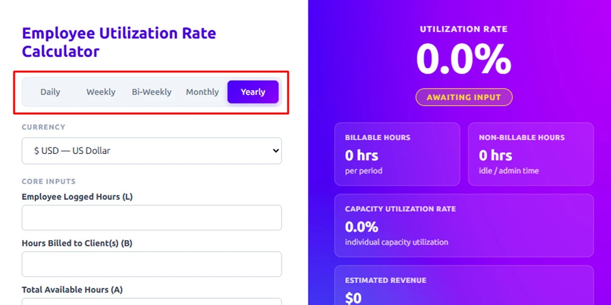Click the currency dropdown chevron arrow
This screenshot has height=305, width=611.
(276, 151)
